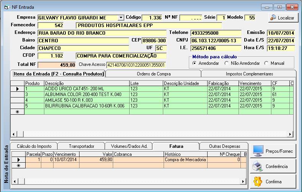The height and width of the screenshot is (192, 302).
Task: Click the Telefone field
Action: [x=216, y=33]
